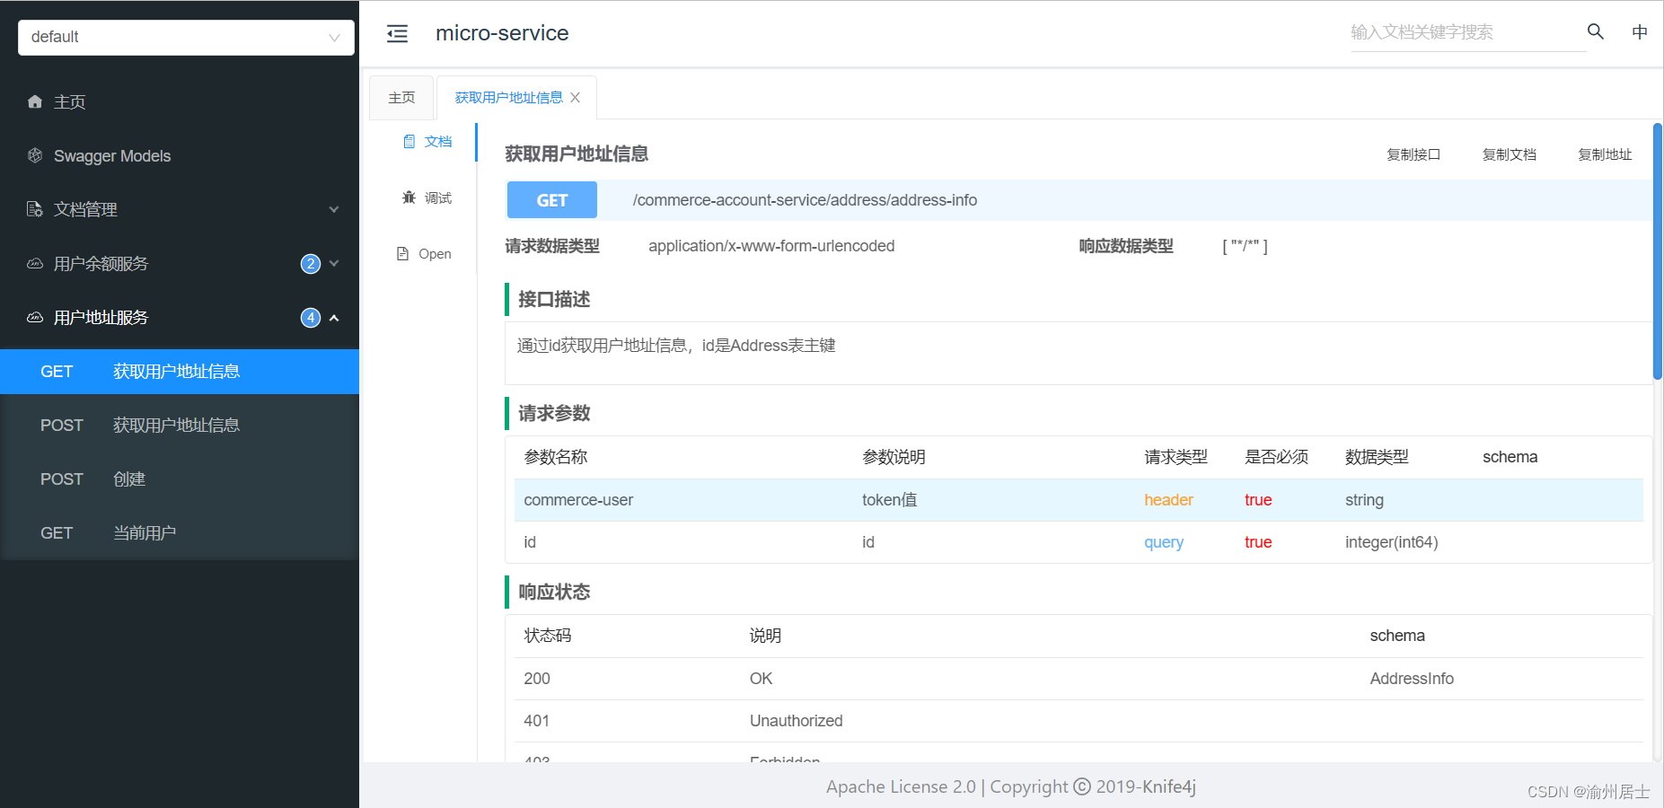Expand the 用户余额服务 service group
Image resolution: width=1664 pixels, height=808 pixels.
pos(334,263)
